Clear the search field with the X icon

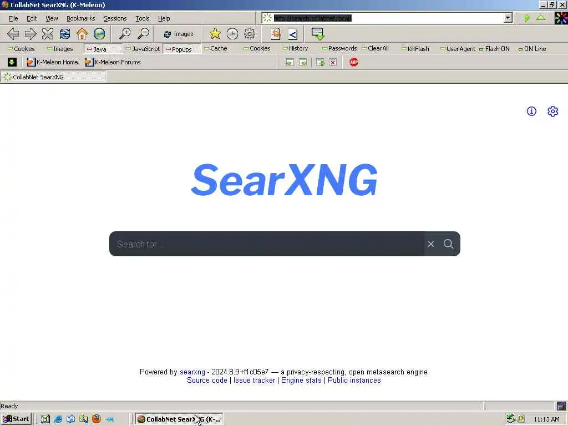[430, 244]
